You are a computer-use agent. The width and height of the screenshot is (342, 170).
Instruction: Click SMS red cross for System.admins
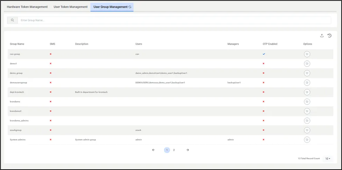coord(51,140)
